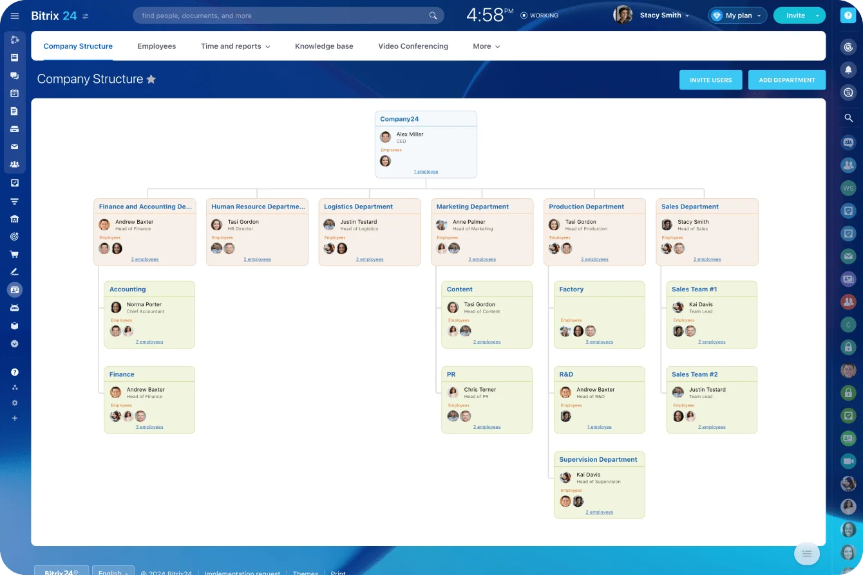This screenshot has width=863, height=575.
Task: Click Alex Miller's name in Company24 card
Action: click(410, 134)
